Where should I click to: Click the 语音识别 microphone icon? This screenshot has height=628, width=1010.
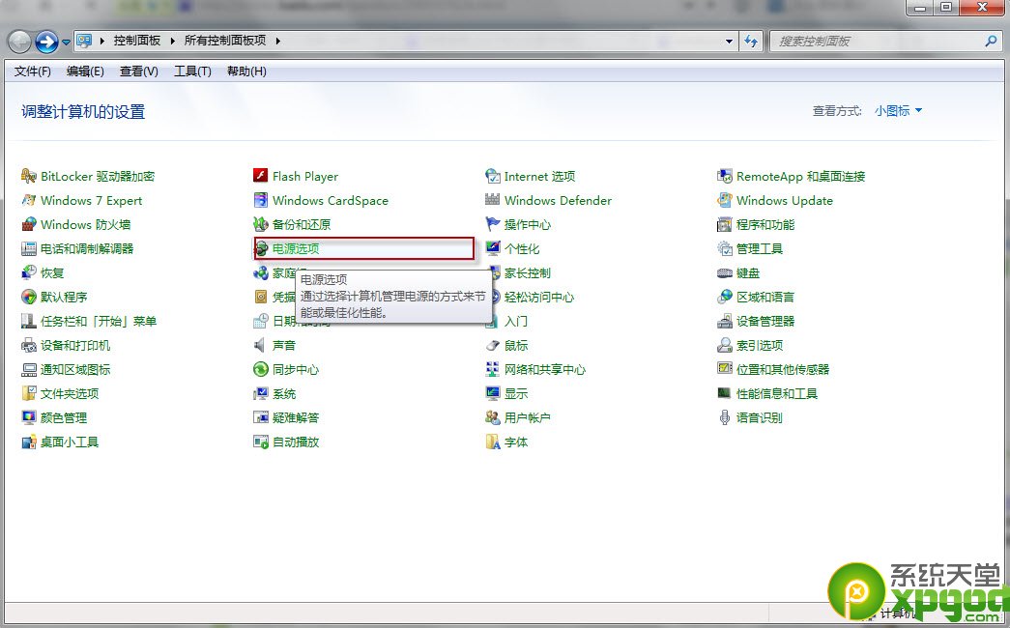(x=725, y=418)
